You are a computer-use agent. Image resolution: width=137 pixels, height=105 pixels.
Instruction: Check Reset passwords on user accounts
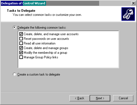[x=21, y=39]
